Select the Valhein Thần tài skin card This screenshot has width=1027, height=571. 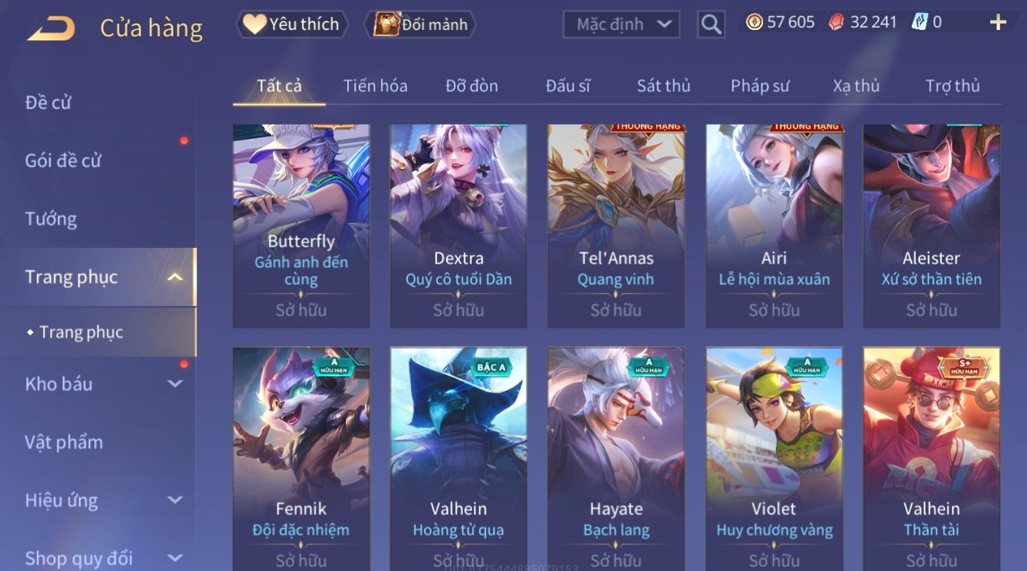click(x=931, y=458)
